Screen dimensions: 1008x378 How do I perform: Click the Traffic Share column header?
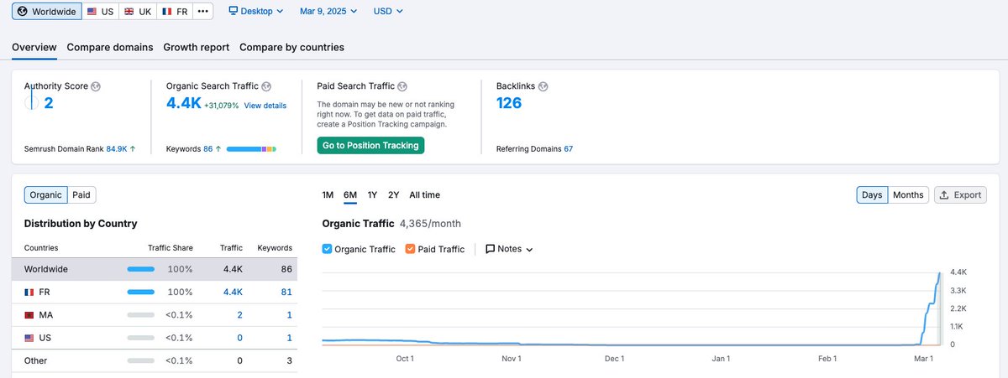point(171,248)
